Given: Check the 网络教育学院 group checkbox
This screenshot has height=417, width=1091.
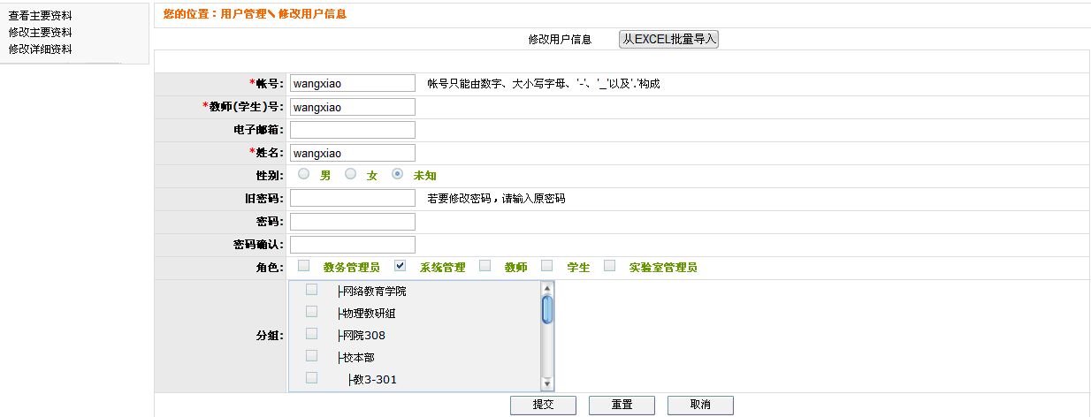Looking at the screenshot, I should [x=312, y=290].
